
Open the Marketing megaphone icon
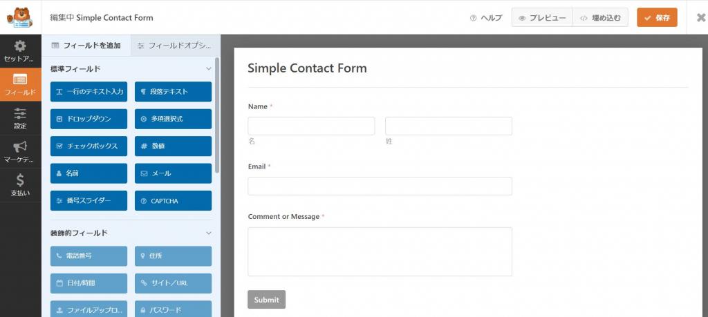click(x=20, y=146)
